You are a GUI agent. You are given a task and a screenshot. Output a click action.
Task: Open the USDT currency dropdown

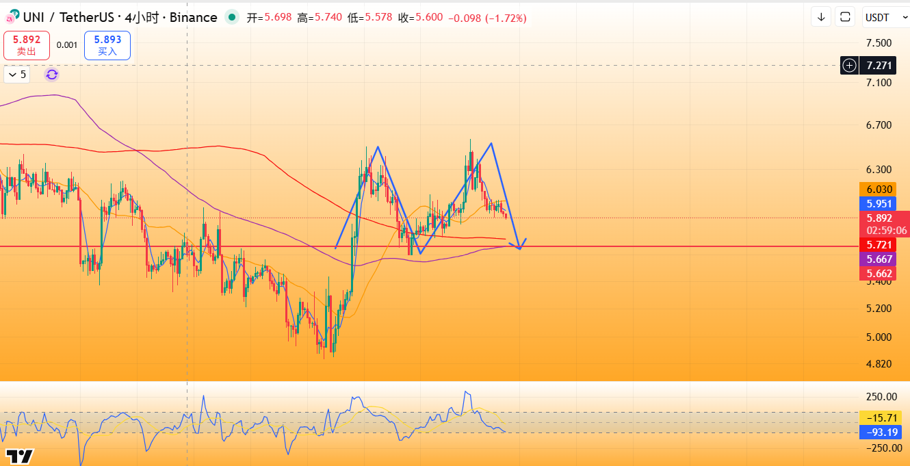click(x=883, y=17)
